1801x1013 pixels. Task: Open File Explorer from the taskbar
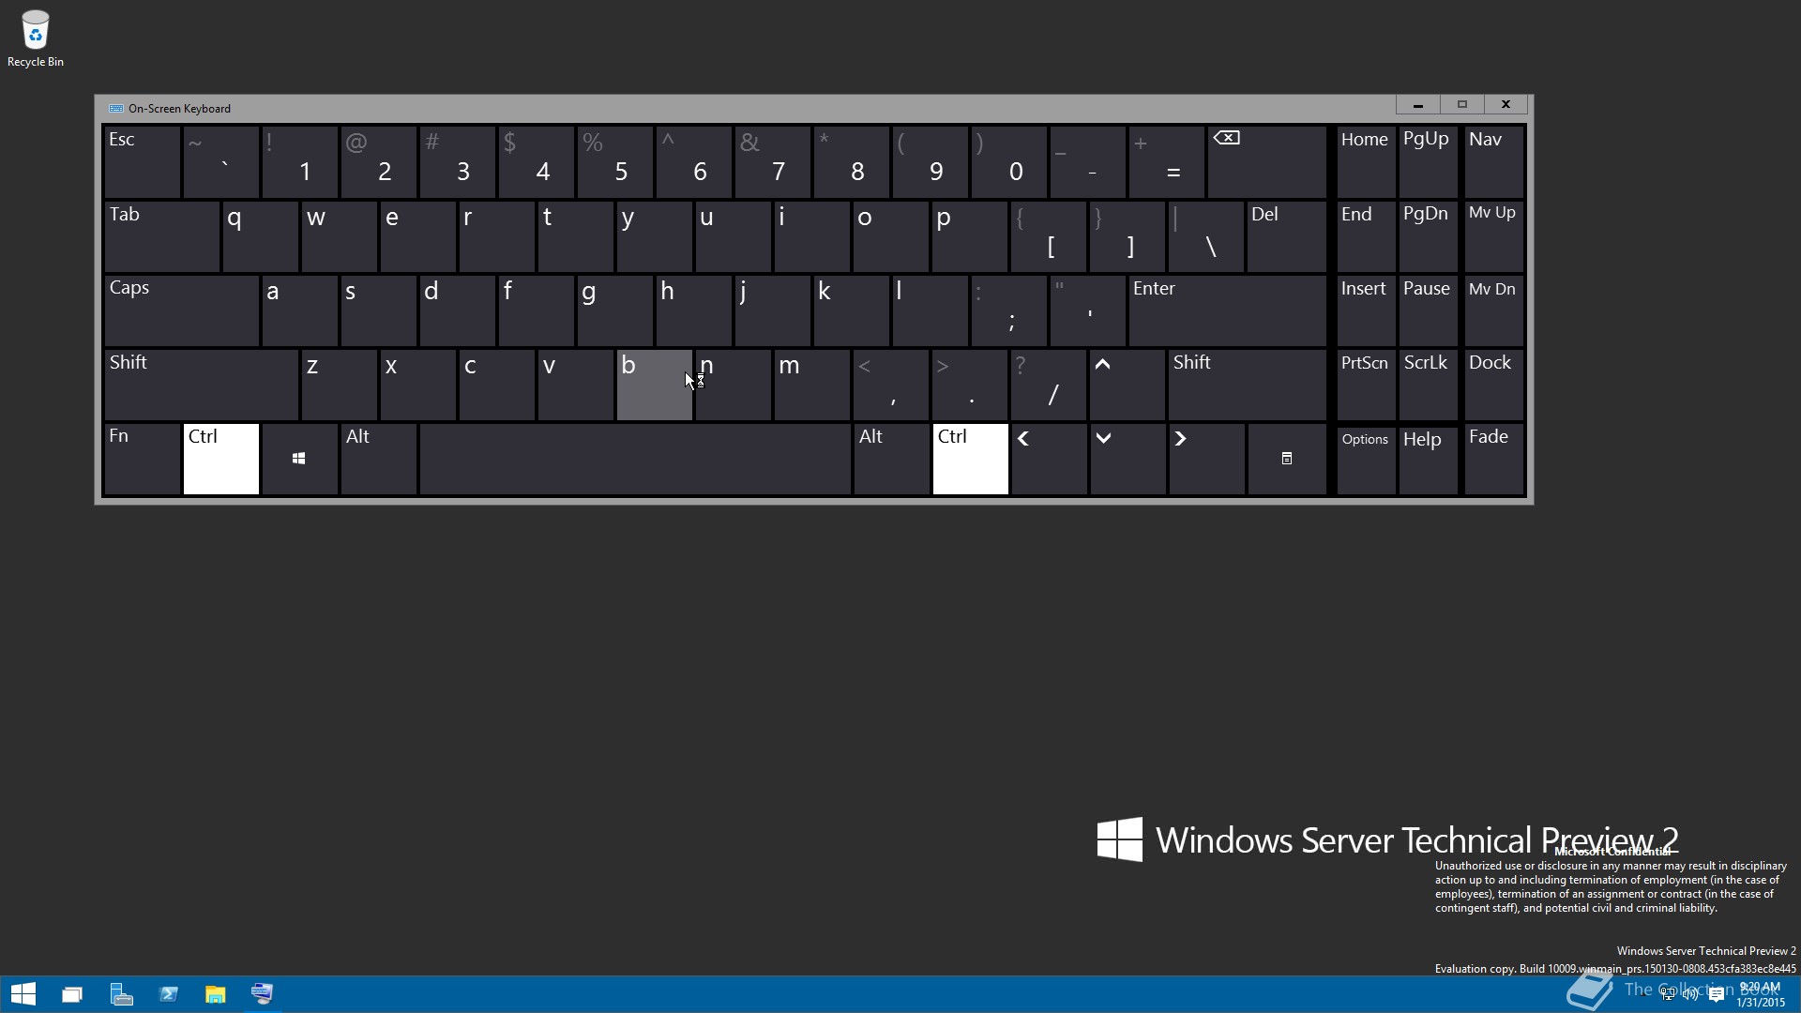(216, 994)
